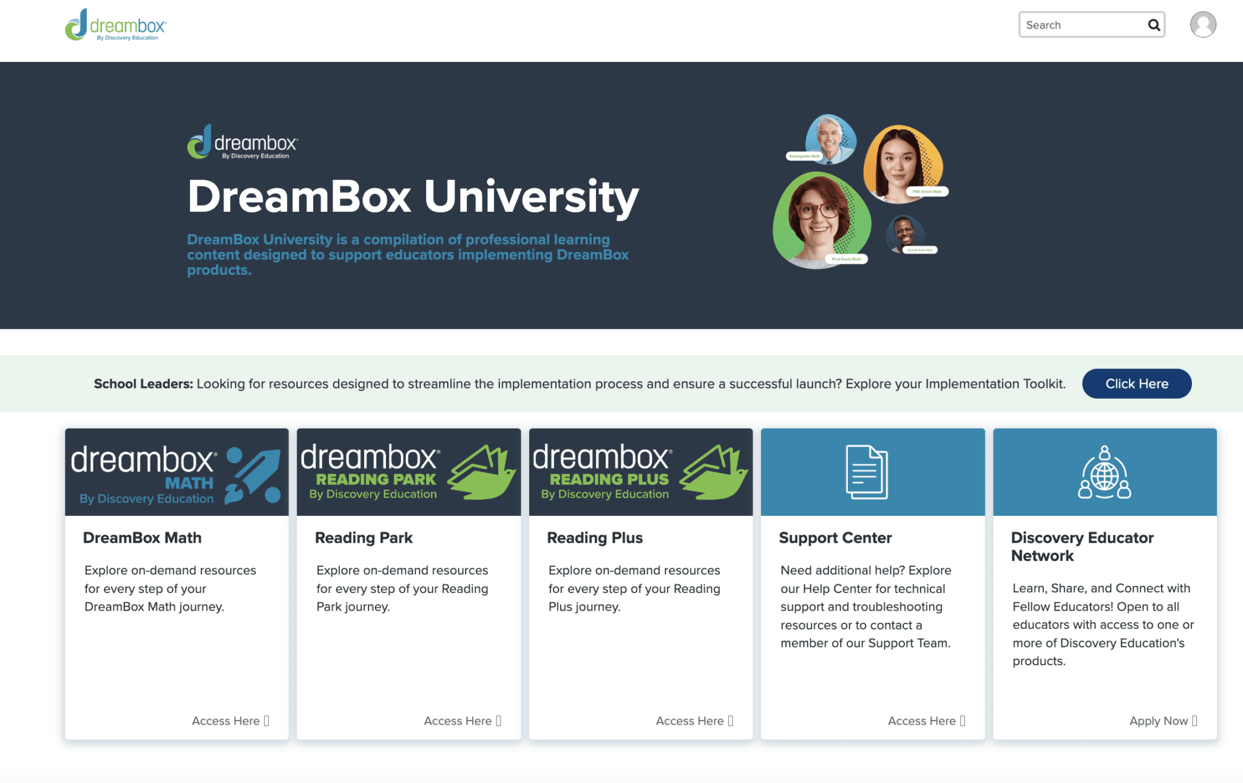Open the user profile avatar menu

(x=1203, y=24)
